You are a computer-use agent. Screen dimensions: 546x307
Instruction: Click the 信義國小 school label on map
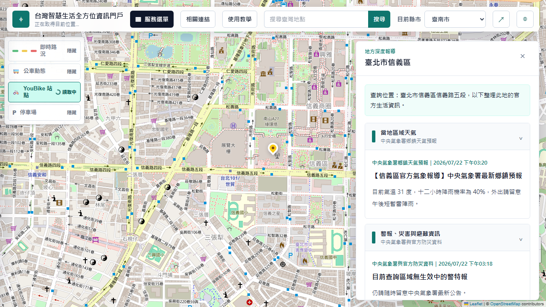coord(239,212)
